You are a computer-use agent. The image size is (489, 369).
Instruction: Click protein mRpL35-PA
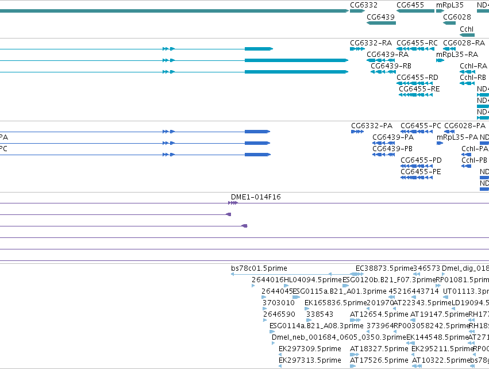coord(457,137)
